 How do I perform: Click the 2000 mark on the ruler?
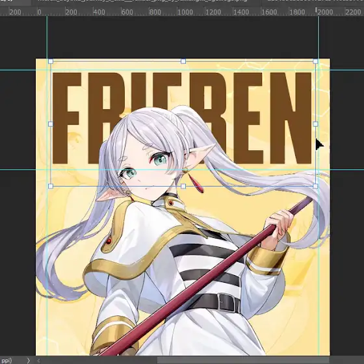tap(325, 12)
